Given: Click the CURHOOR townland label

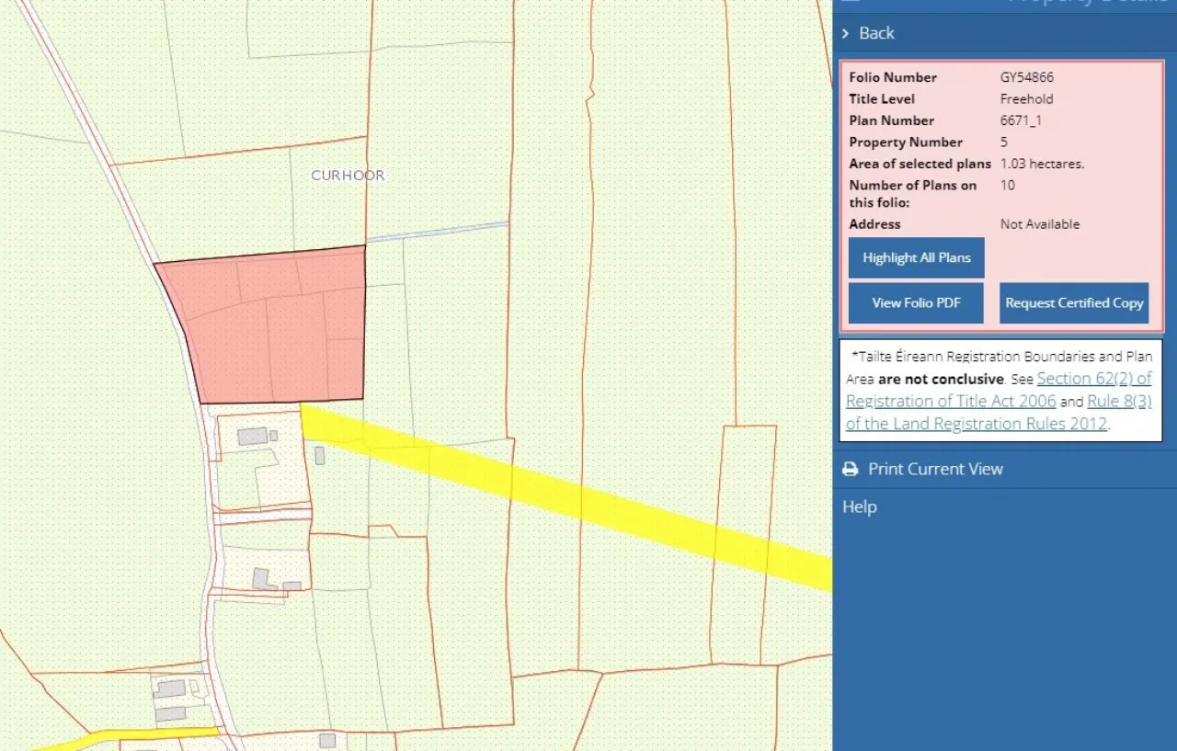Looking at the screenshot, I should [348, 175].
